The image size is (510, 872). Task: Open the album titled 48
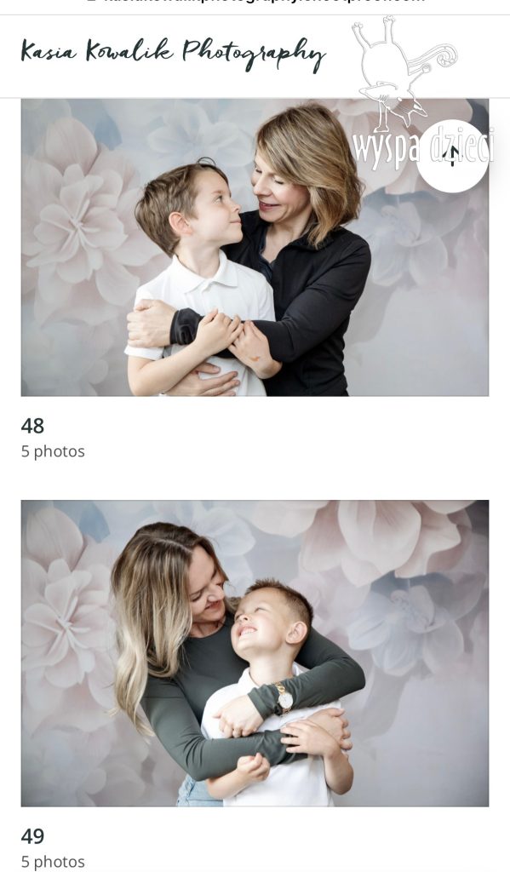click(x=32, y=426)
